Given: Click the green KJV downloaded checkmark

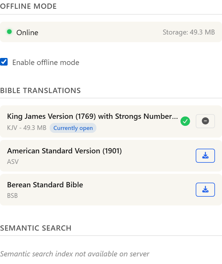Looking at the screenshot, I should [185, 121].
